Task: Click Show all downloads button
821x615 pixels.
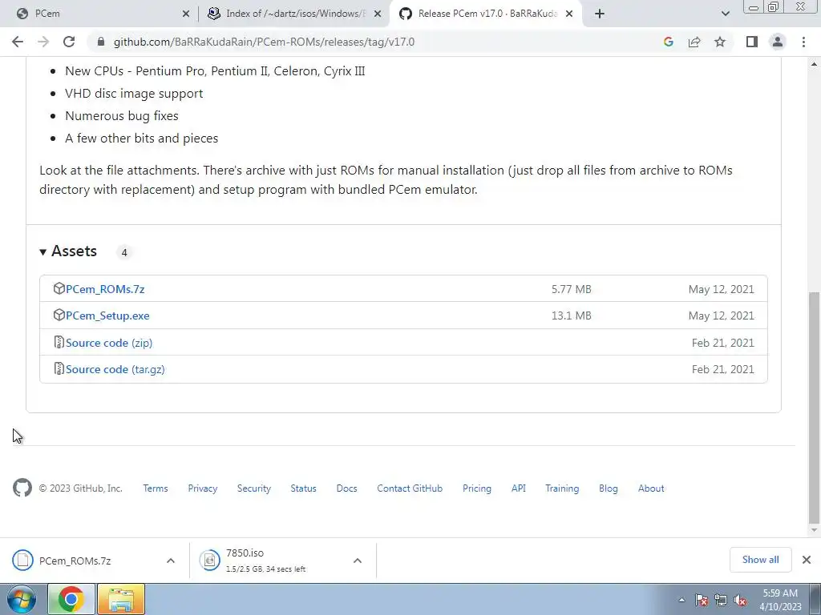Action: 760,560
